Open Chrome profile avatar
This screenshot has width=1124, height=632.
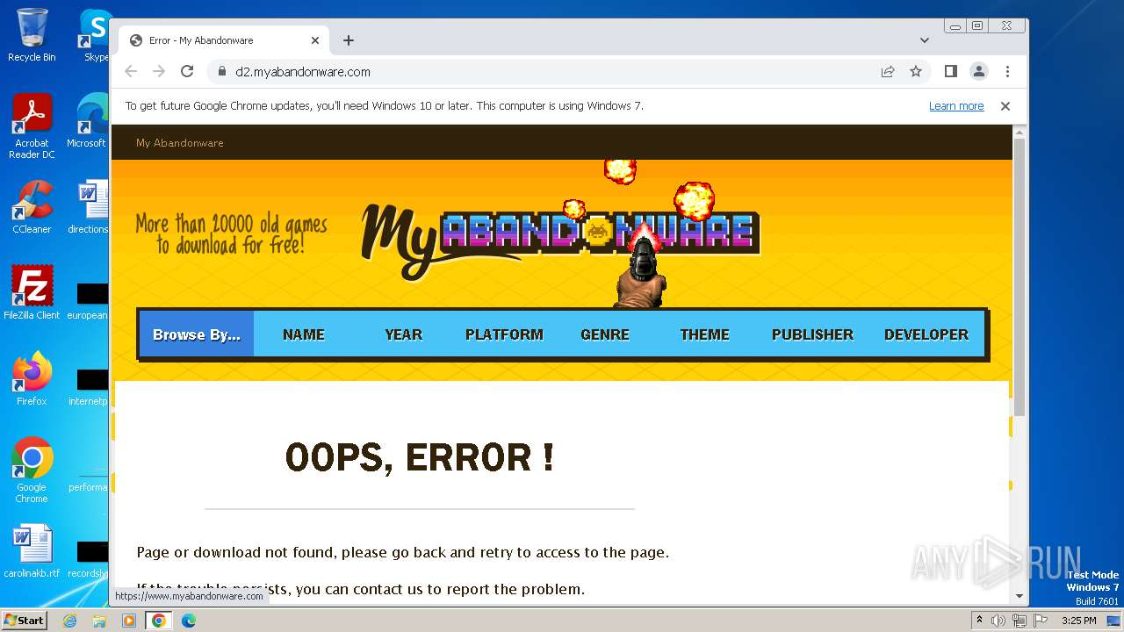[979, 71]
